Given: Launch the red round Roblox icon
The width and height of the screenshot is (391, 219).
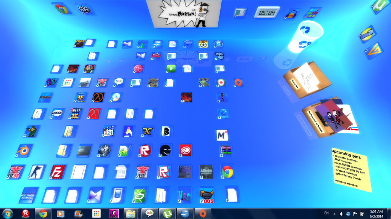Looking at the screenshot, I should 145,150.
